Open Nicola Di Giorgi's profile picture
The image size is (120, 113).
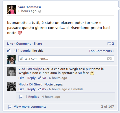click(x=12, y=87)
